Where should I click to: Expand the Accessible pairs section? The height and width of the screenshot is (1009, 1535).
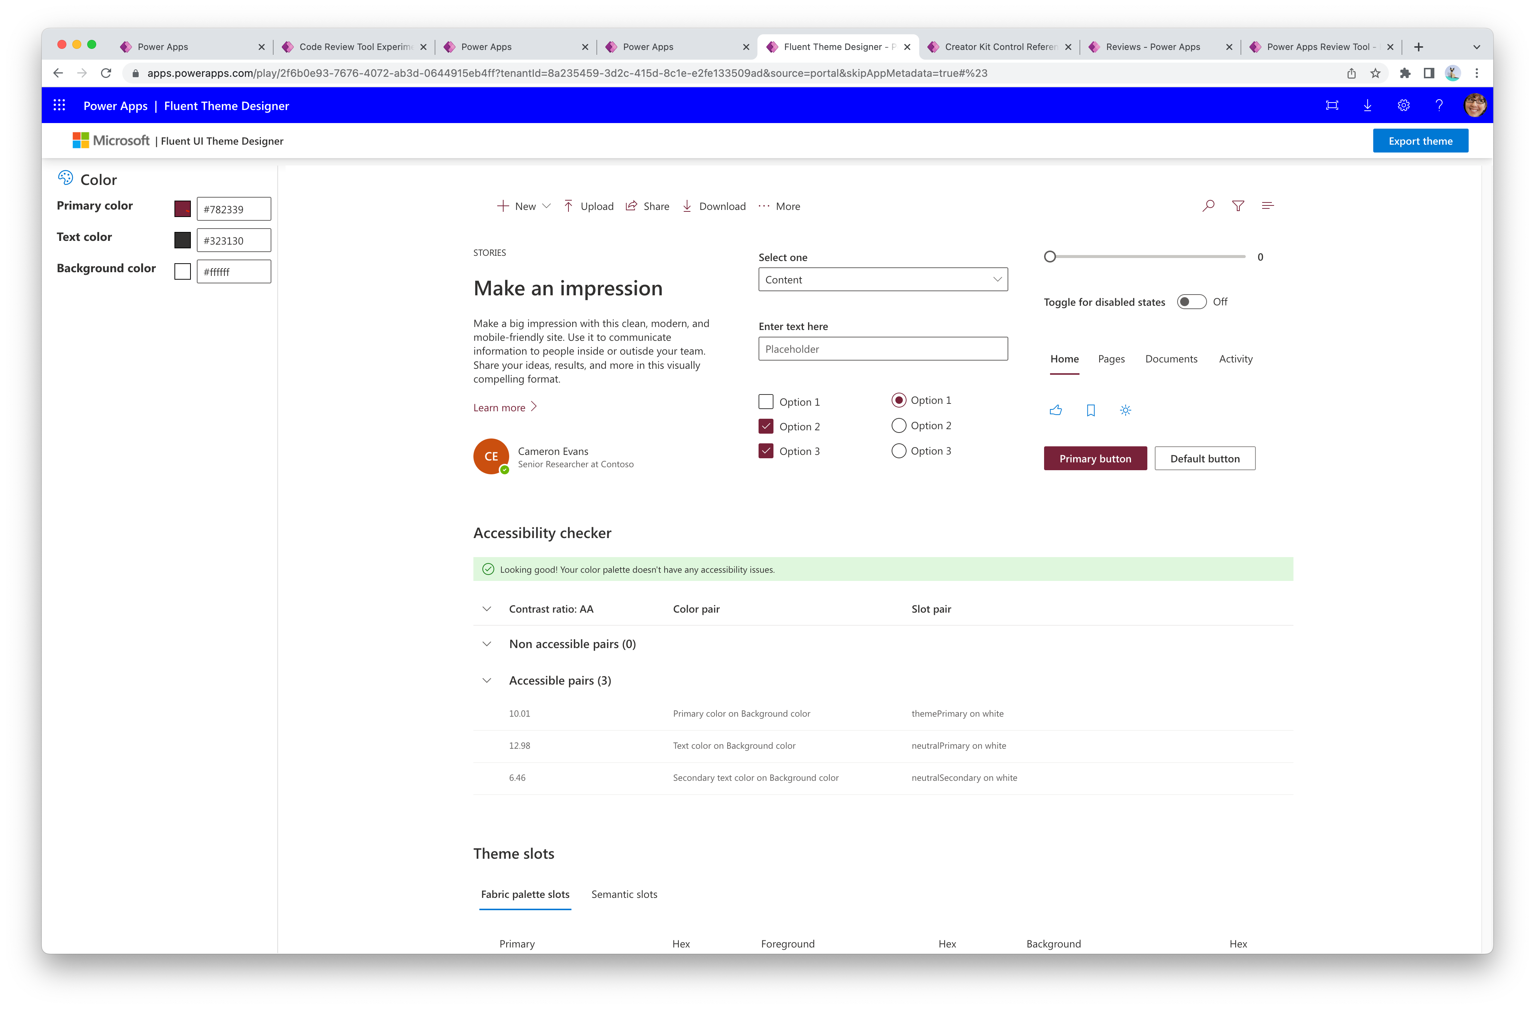[486, 680]
